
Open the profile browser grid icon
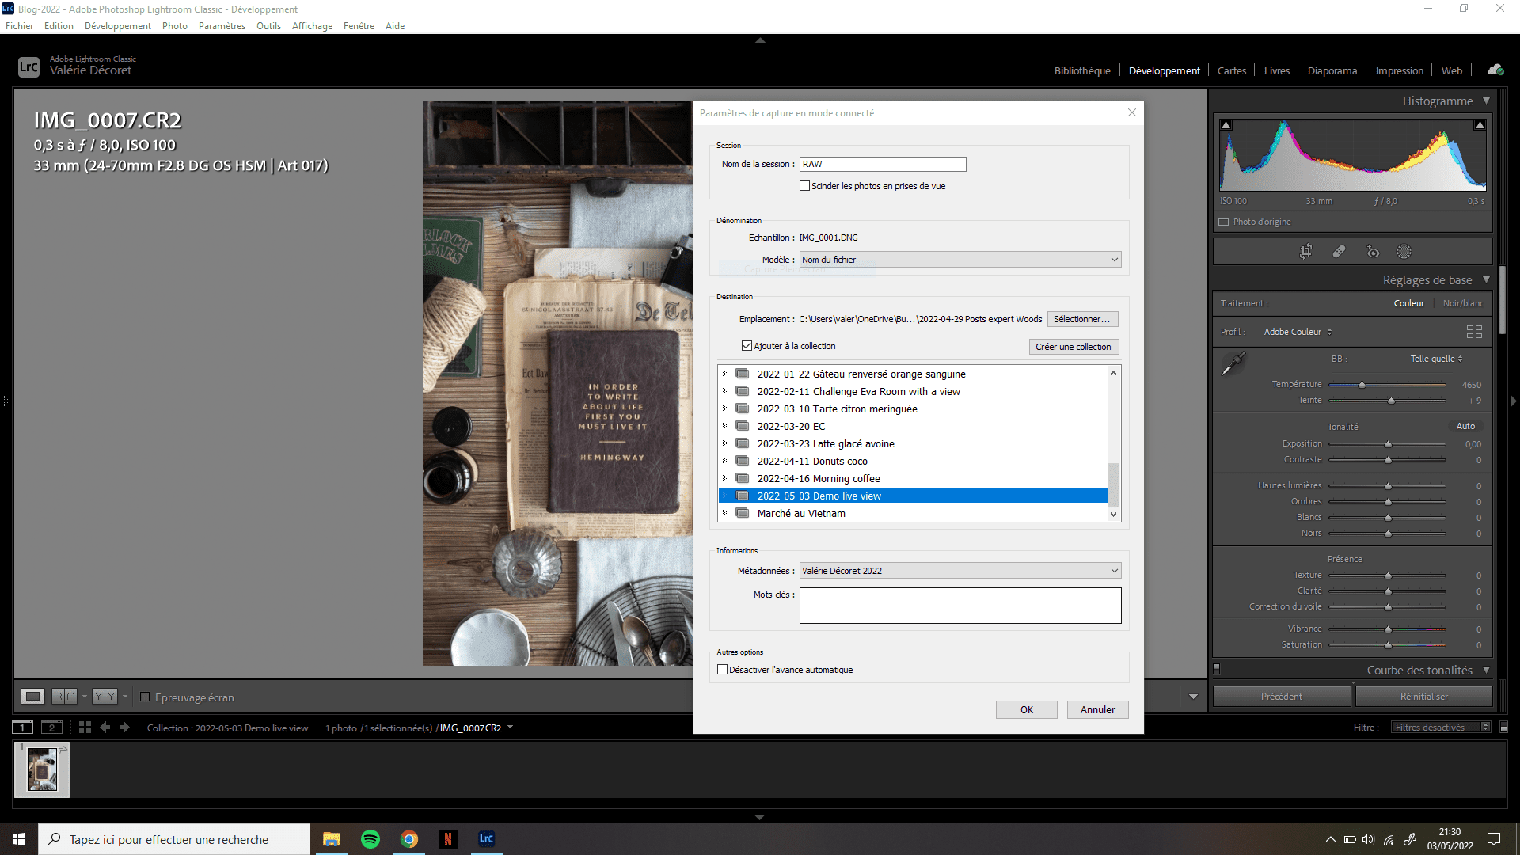tap(1474, 332)
